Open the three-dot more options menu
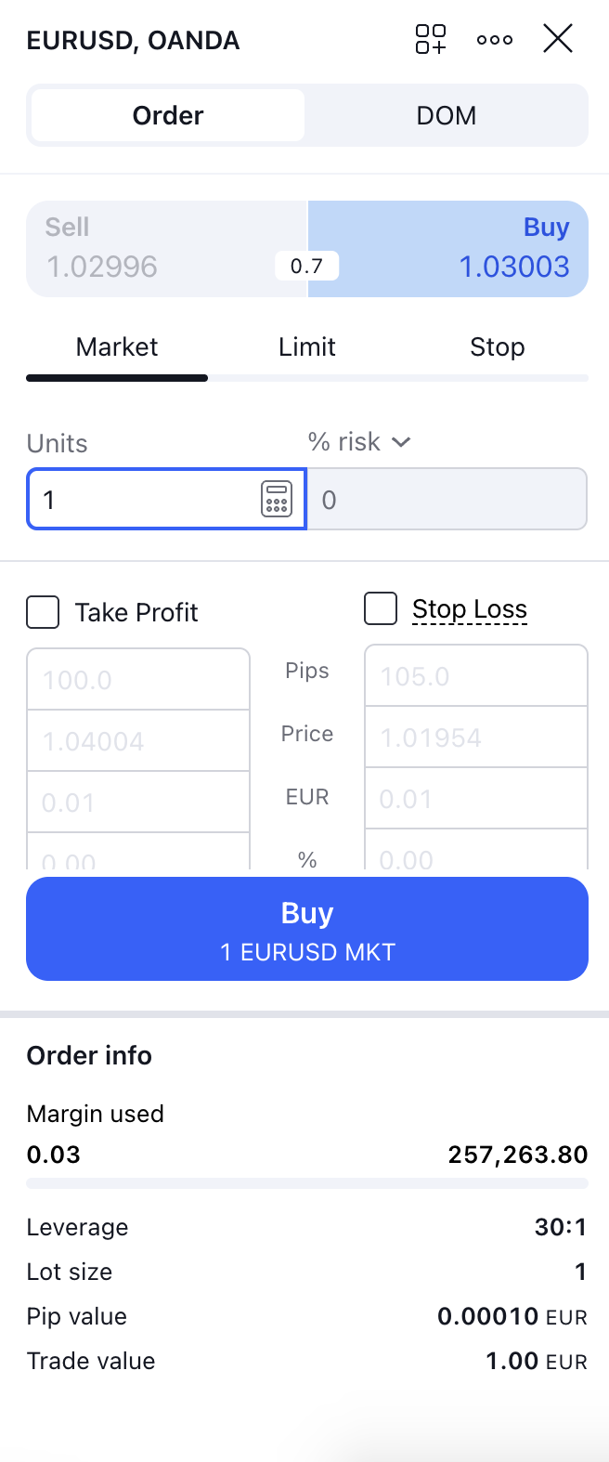 point(495,40)
